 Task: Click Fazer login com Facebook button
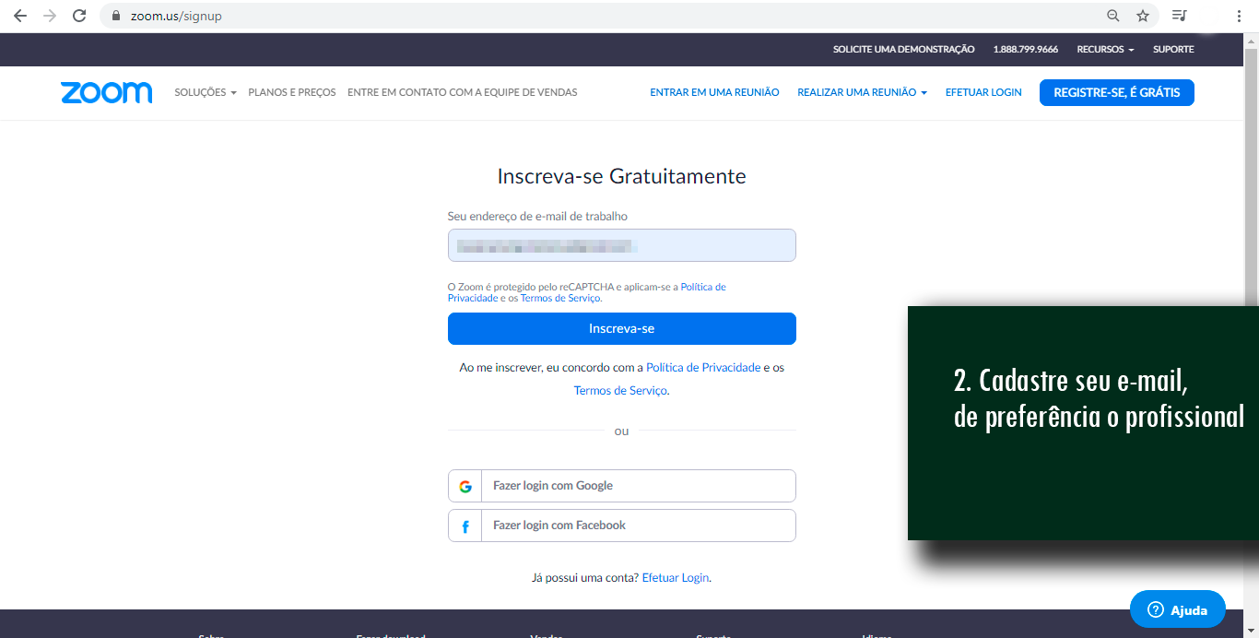[x=621, y=526]
